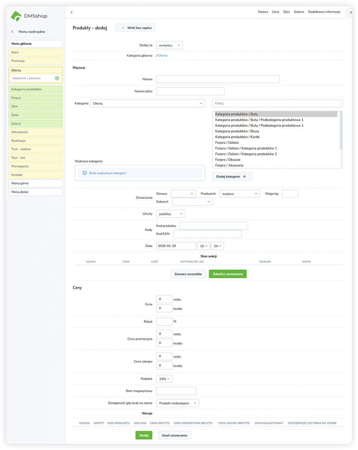Image resolution: width=358 pixels, height=450 pixels.
Task: Open Ukryty publikuj dropdown
Action: (x=171, y=214)
